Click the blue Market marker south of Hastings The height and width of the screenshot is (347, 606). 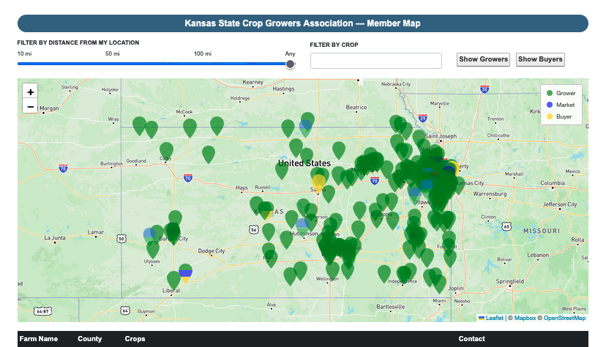click(x=305, y=129)
